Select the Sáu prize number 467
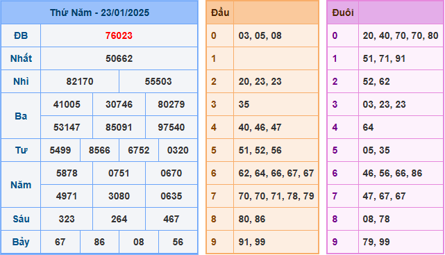The width and height of the screenshot is (445, 255). pos(171,220)
